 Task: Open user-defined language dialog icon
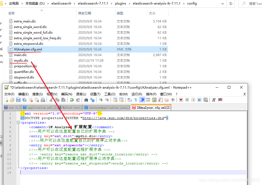pos(148,100)
